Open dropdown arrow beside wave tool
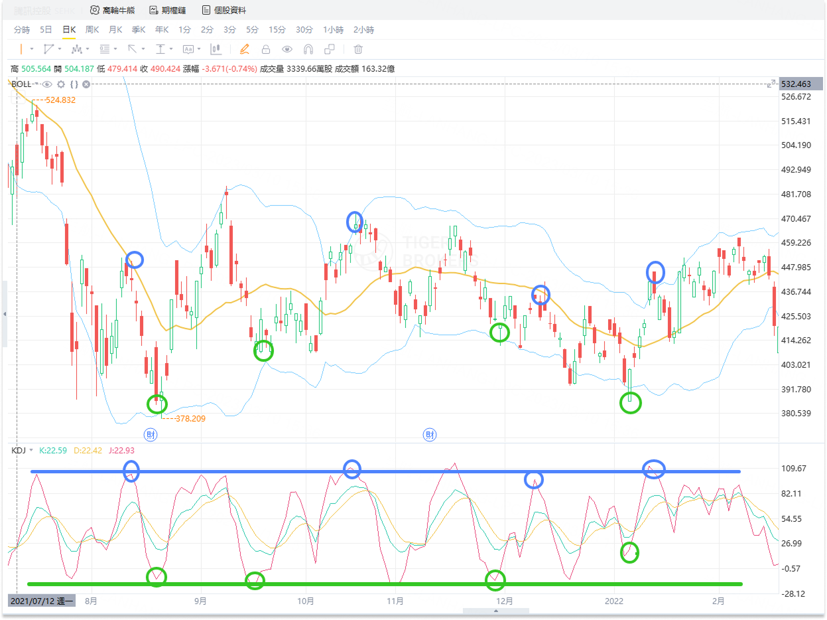Screen dimensions: 827x620 (x=88, y=49)
